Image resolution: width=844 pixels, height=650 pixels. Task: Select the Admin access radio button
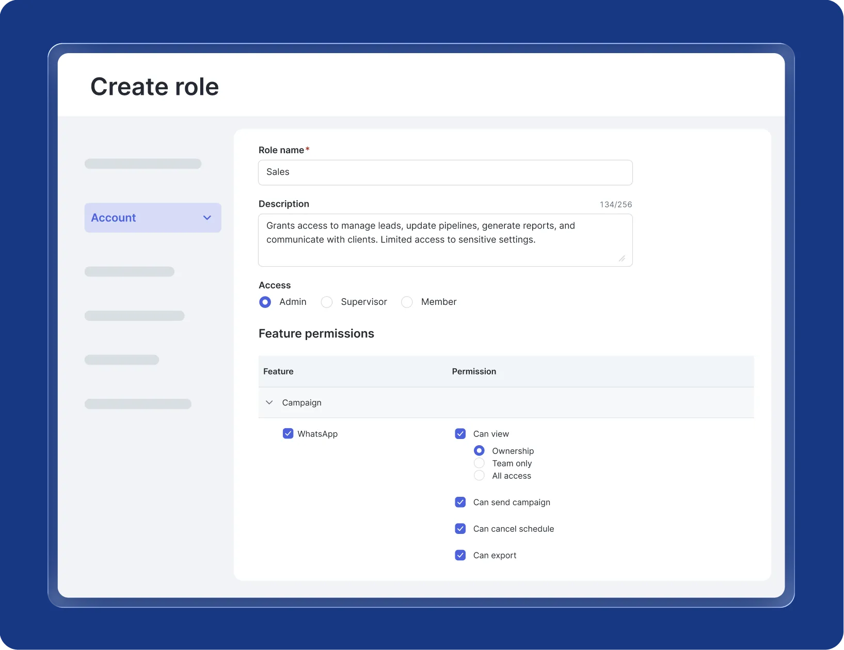(265, 302)
